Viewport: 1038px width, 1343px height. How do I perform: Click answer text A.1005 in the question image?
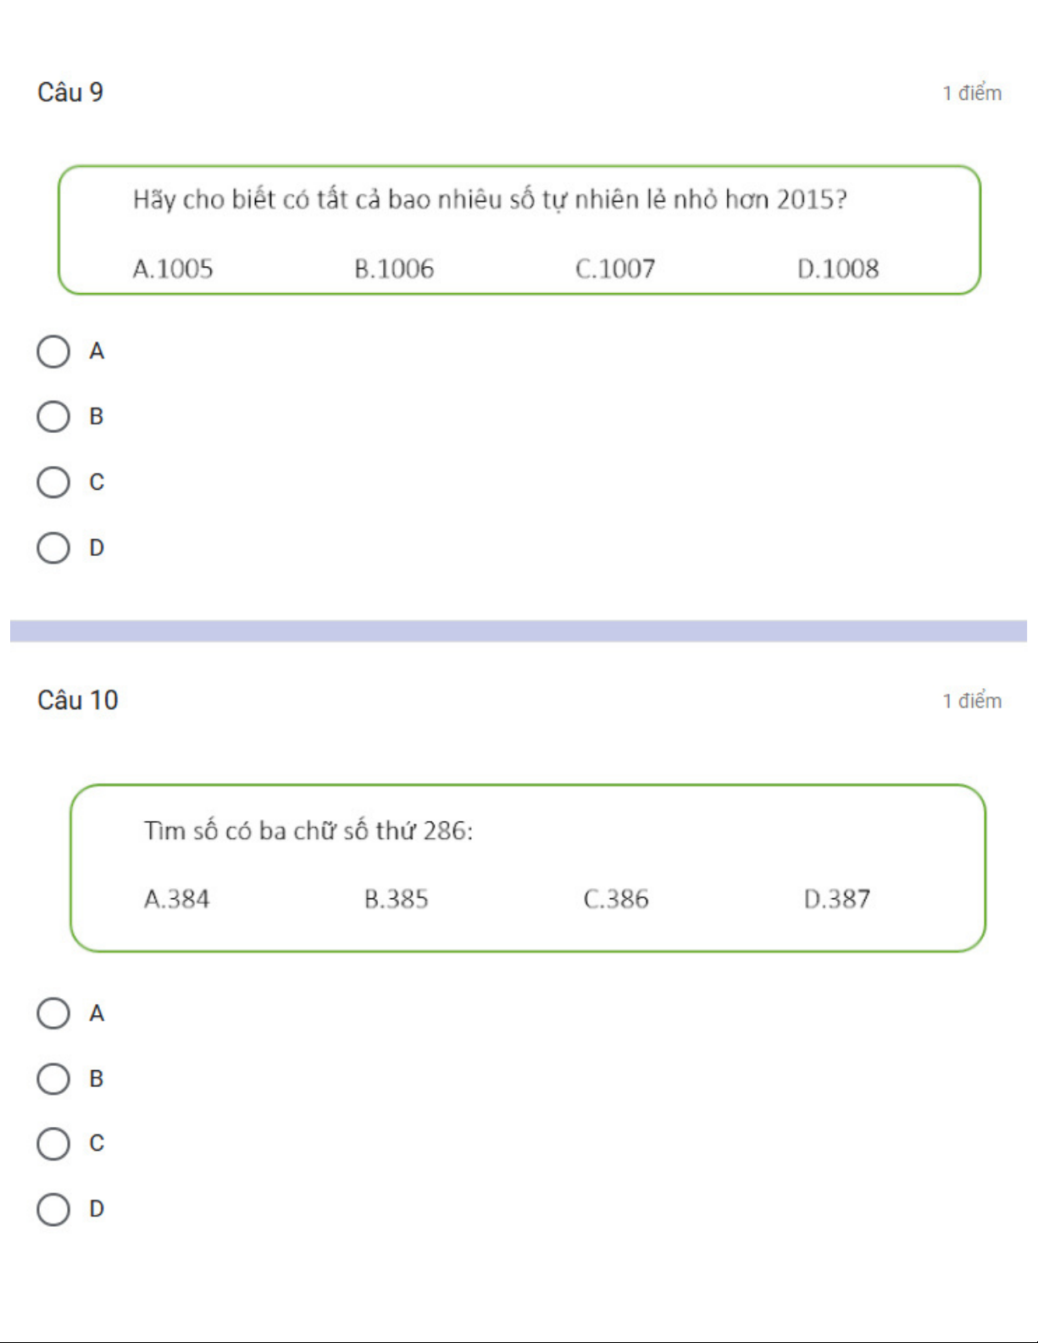point(173,269)
